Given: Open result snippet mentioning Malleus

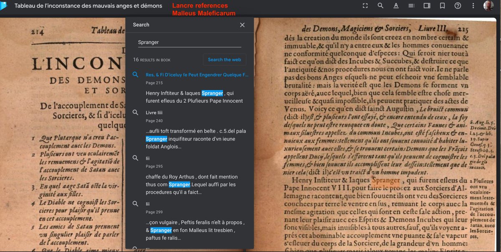Looking at the screenshot, I should [195, 230].
